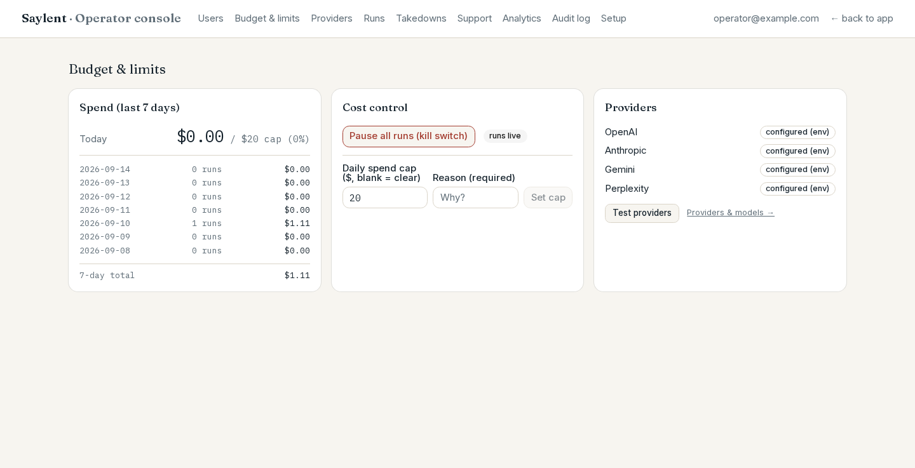Viewport: 915px width, 468px height.
Task: Click the 2026-09-10 date row
Action: click(194, 223)
